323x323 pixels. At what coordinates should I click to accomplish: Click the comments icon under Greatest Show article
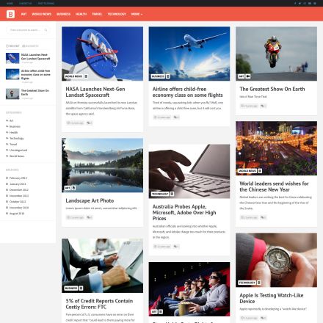click(x=262, y=106)
